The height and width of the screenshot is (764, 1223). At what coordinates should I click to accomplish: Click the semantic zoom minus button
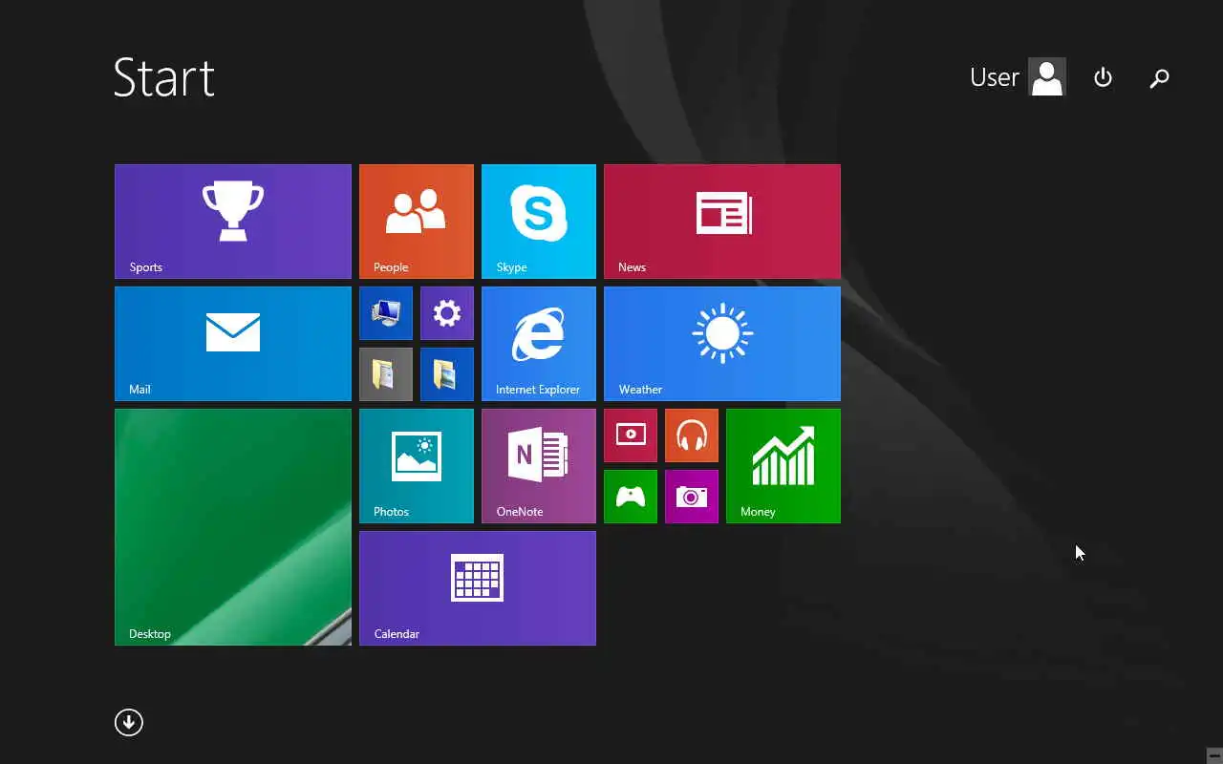tap(1213, 754)
